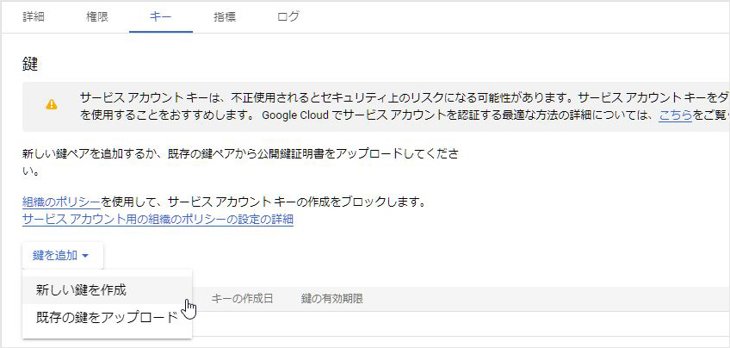730x348 pixels.
Task: Select 新しい鍵を作成 from the menu
Action: click(x=81, y=289)
